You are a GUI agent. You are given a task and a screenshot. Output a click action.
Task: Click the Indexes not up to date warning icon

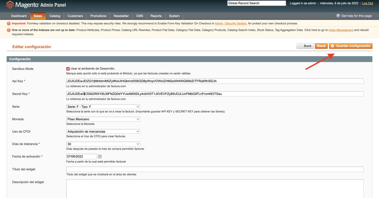coord(9,30)
